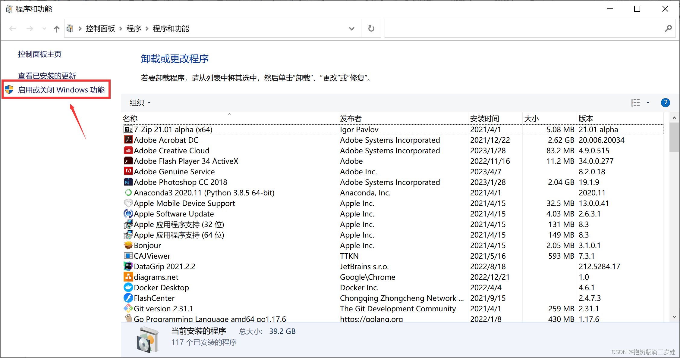Click publisher JetBrains s.r.o.
This screenshot has height=358, width=680.
tap(364, 266)
